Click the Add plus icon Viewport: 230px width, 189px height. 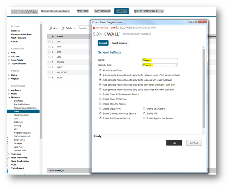(x=50, y=28)
